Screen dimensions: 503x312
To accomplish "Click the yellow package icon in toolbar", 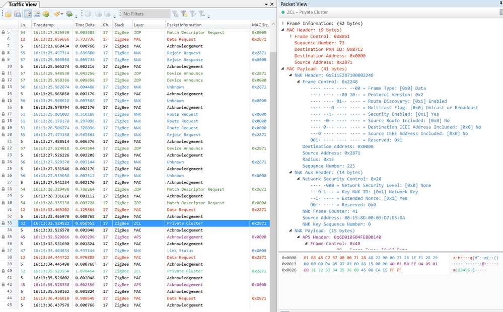I will pos(46,14).
